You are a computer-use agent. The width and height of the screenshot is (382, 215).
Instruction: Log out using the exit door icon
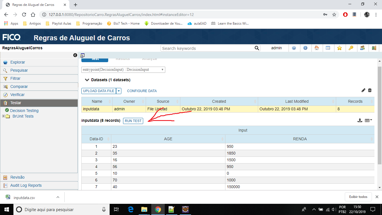(374, 48)
